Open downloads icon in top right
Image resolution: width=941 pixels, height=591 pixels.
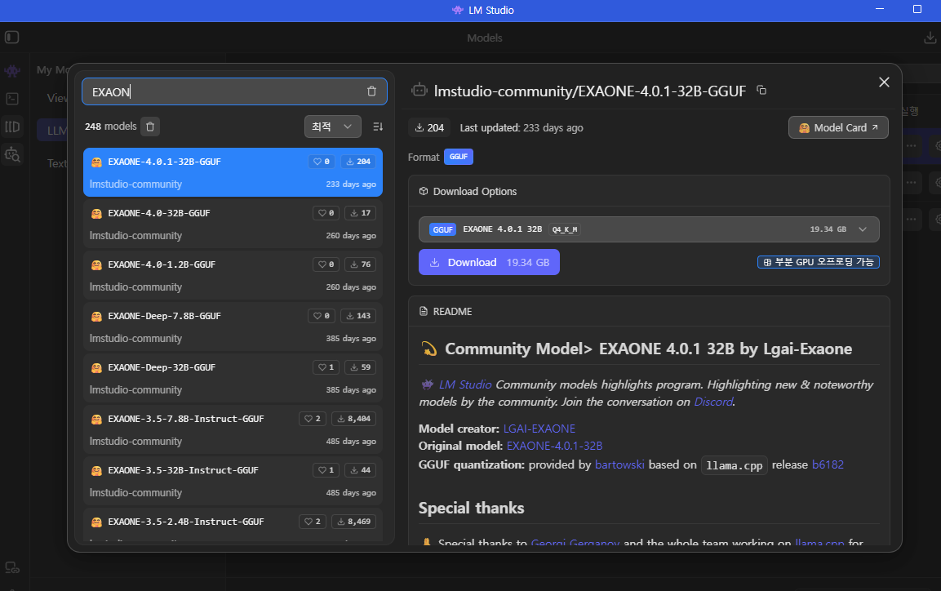pos(930,38)
